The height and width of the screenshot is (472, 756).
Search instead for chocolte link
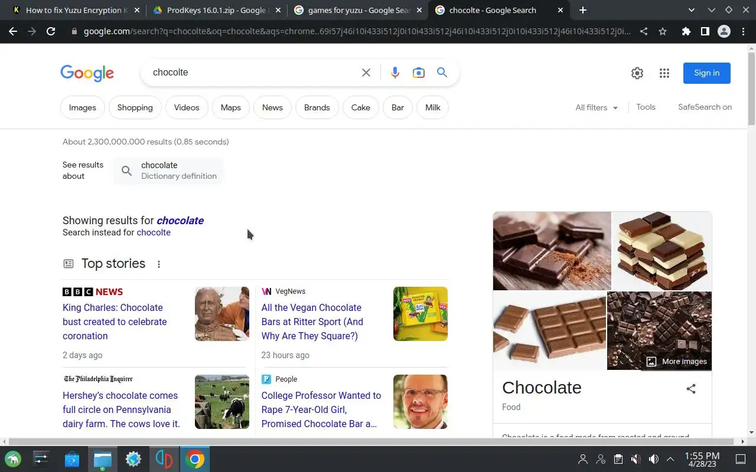click(154, 232)
